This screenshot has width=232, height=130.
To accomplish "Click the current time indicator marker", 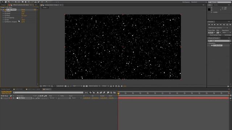I will click(118, 93).
